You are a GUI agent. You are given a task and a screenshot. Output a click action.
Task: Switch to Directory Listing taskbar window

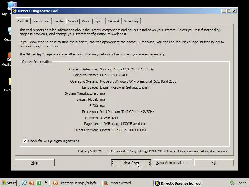coord(77,183)
